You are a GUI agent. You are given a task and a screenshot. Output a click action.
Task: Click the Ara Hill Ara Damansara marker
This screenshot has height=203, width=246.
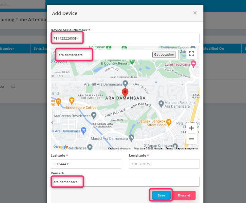pos(125,84)
